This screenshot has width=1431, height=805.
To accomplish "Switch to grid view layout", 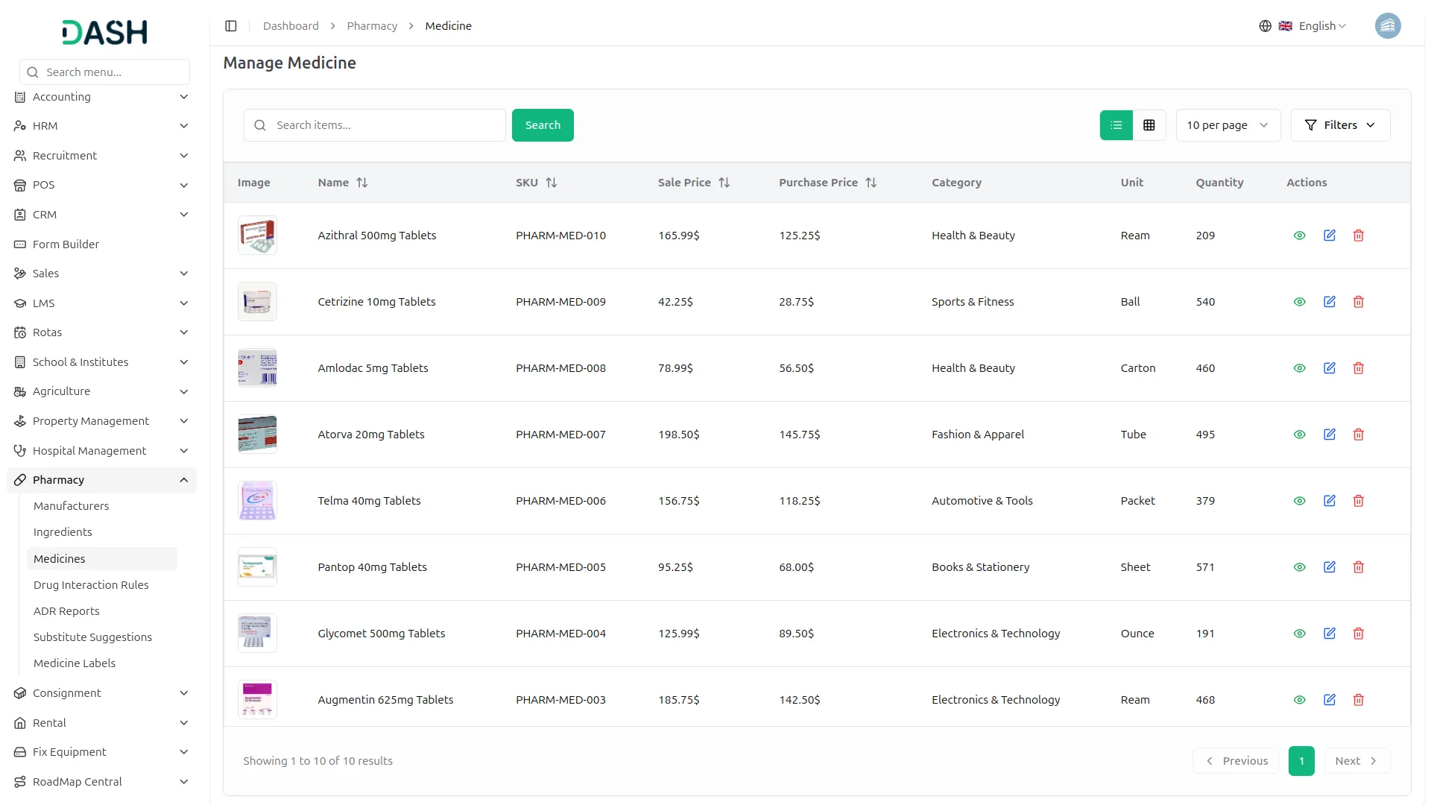I will tap(1149, 125).
